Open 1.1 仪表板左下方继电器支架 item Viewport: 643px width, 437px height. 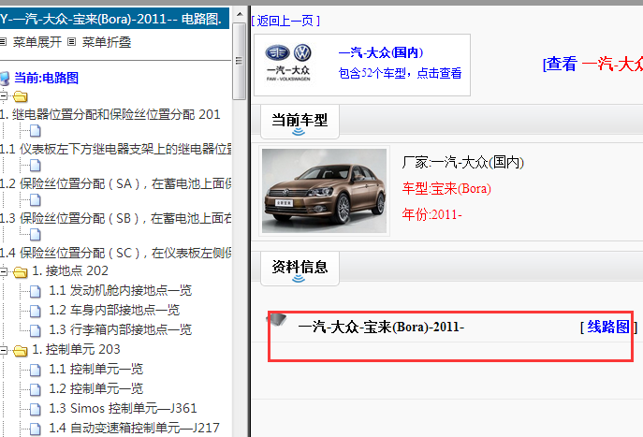(116, 149)
